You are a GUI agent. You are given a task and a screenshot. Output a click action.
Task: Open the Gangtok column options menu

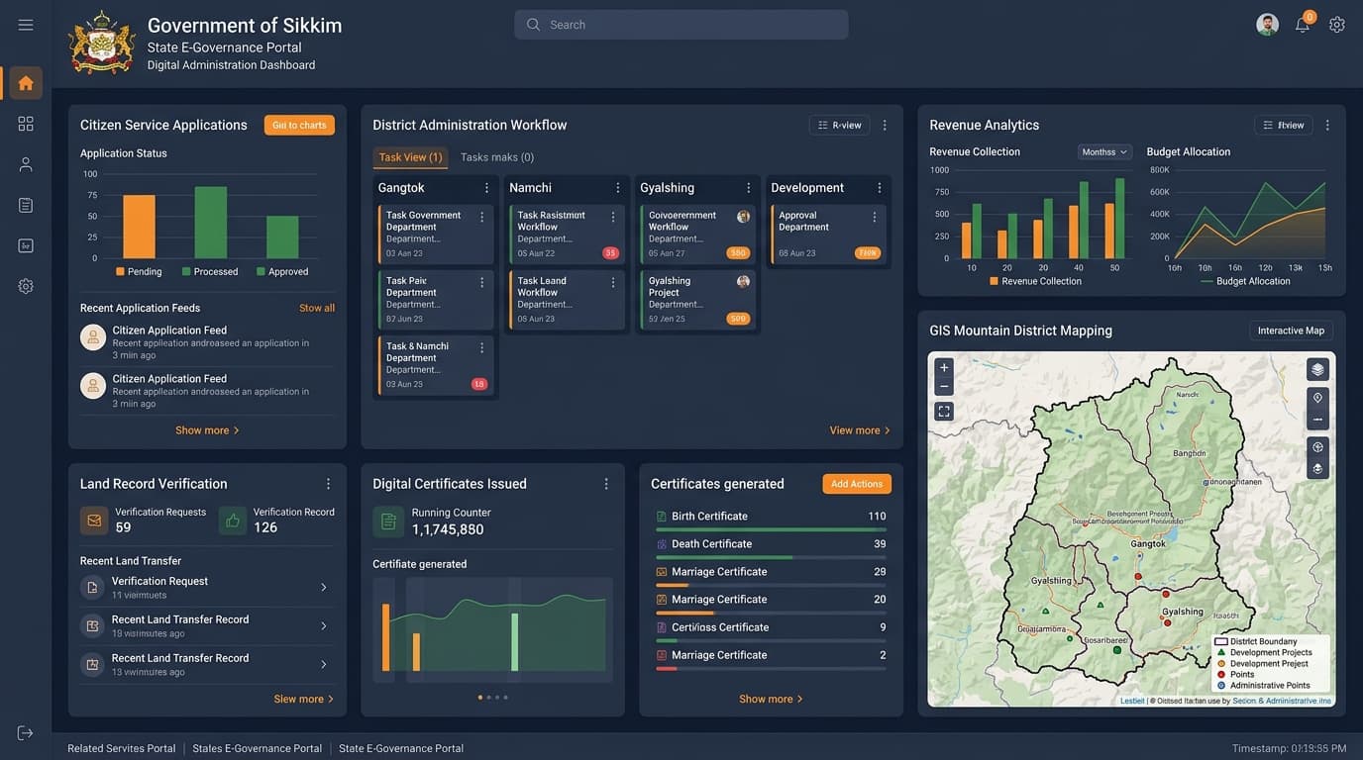[x=486, y=188]
